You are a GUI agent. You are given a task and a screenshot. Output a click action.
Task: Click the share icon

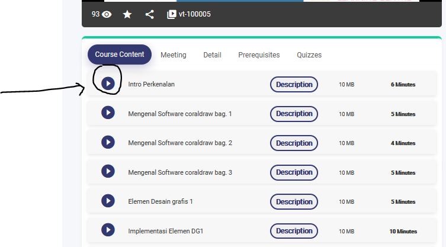click(x=149, y=14)
